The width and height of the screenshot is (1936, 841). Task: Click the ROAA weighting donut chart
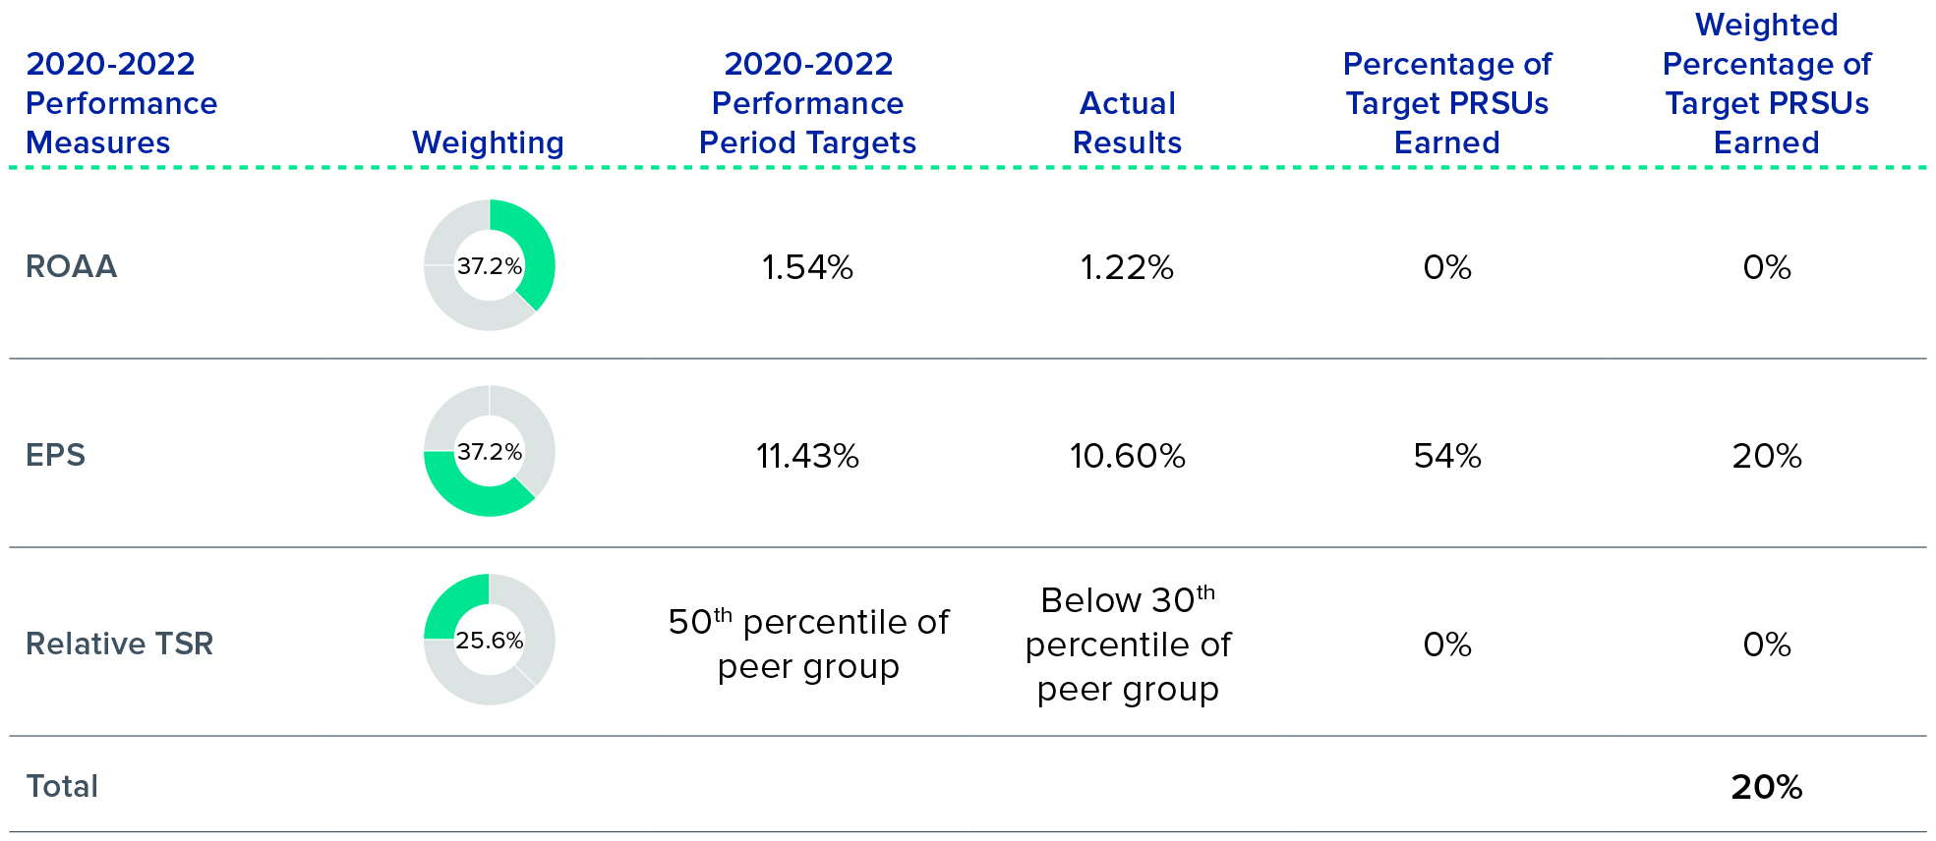pyautogui.click(x=489, y=265)
